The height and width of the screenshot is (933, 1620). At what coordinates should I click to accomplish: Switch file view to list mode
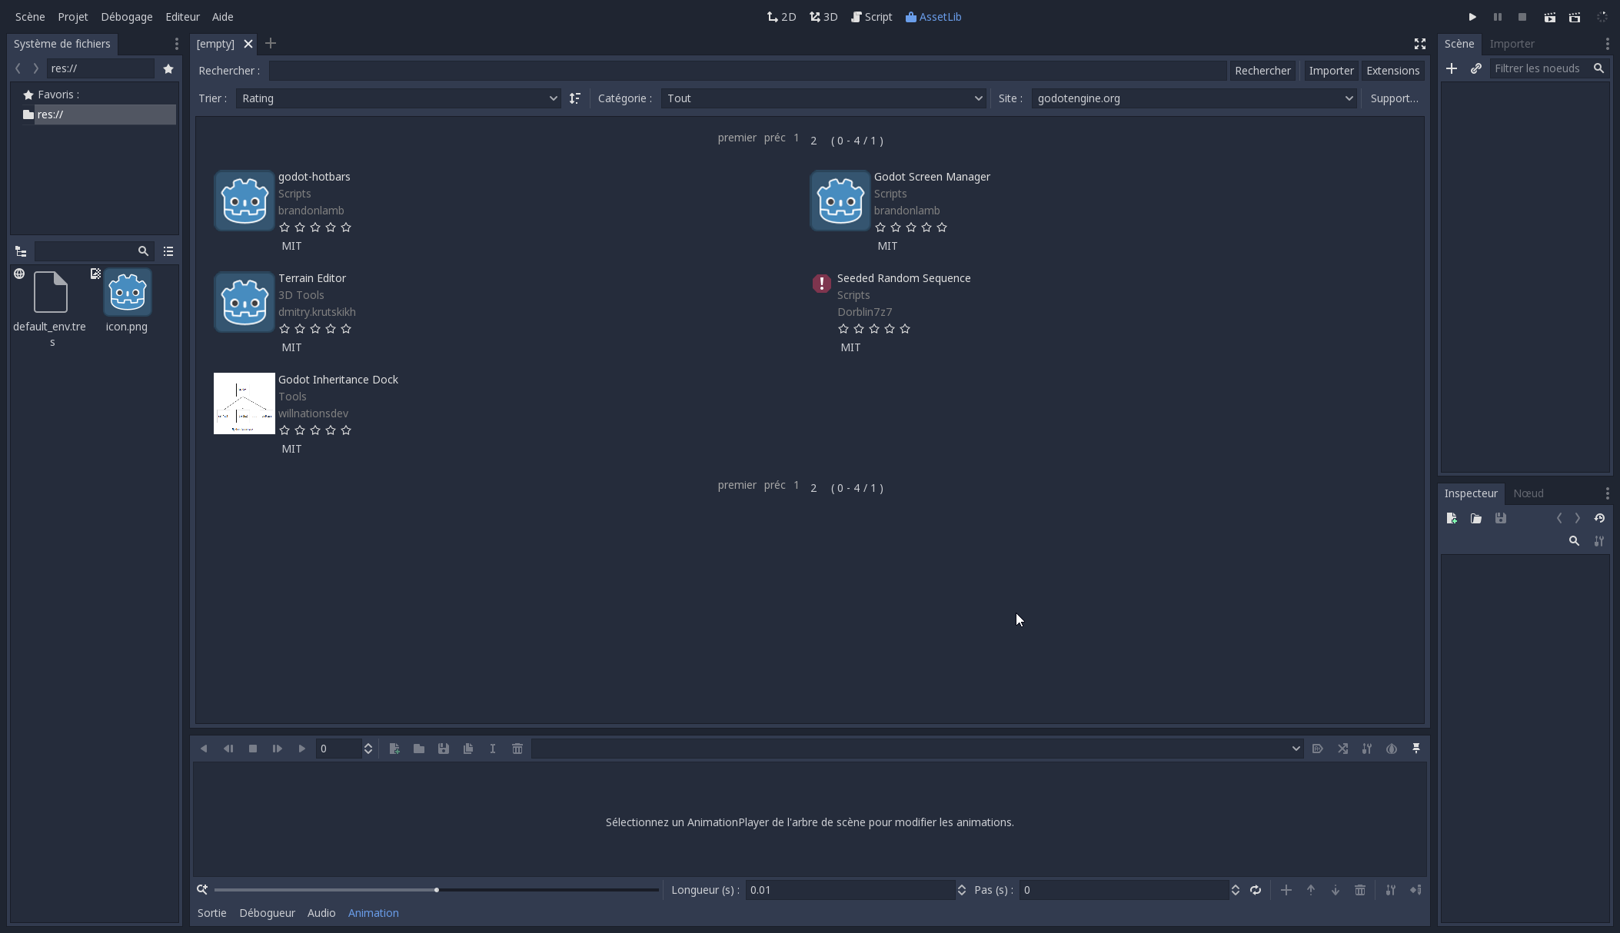pos(168,251)
